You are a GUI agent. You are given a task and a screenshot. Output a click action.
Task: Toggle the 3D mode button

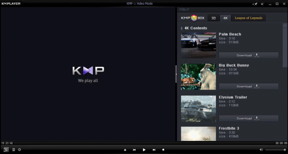click(6, 150)
